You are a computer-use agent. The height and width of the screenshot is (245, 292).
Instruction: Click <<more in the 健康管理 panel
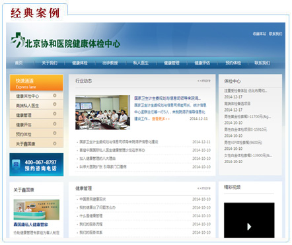203,188
